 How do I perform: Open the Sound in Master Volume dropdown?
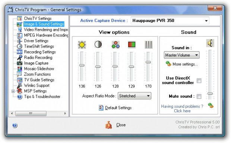(182, 55)
